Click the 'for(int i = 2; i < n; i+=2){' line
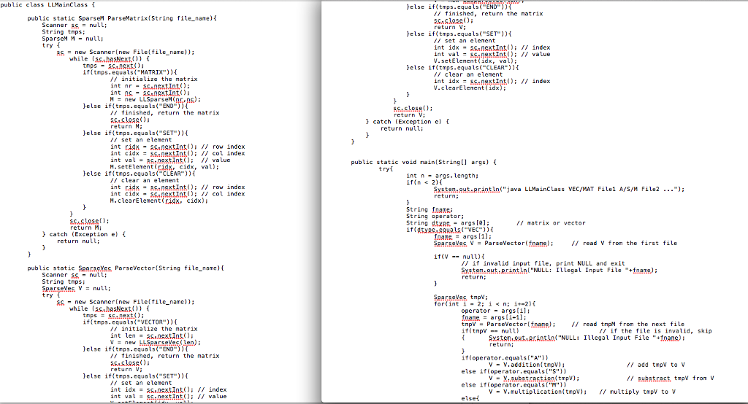Image resolution: width=748 pixels, height=404 pixels. (x=484, y=304)
